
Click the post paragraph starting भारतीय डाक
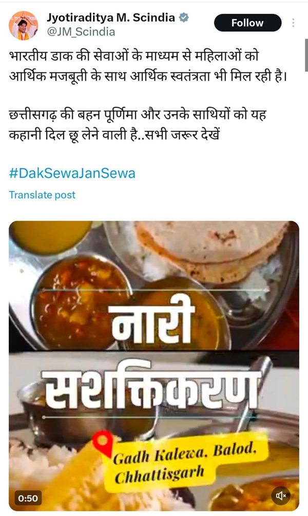148,66
